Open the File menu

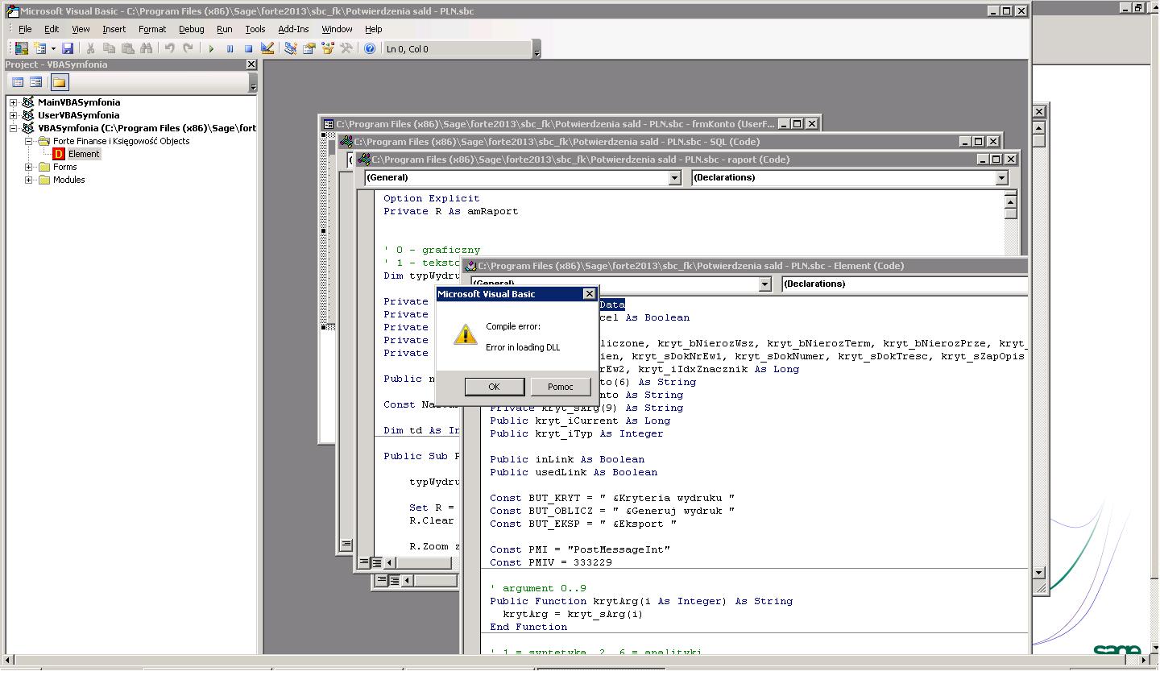25,29
